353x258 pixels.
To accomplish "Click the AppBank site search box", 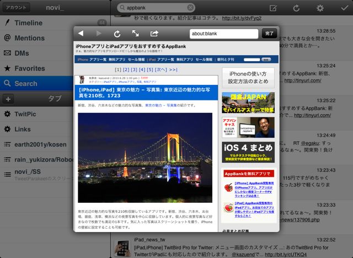I will click(252, 60).
